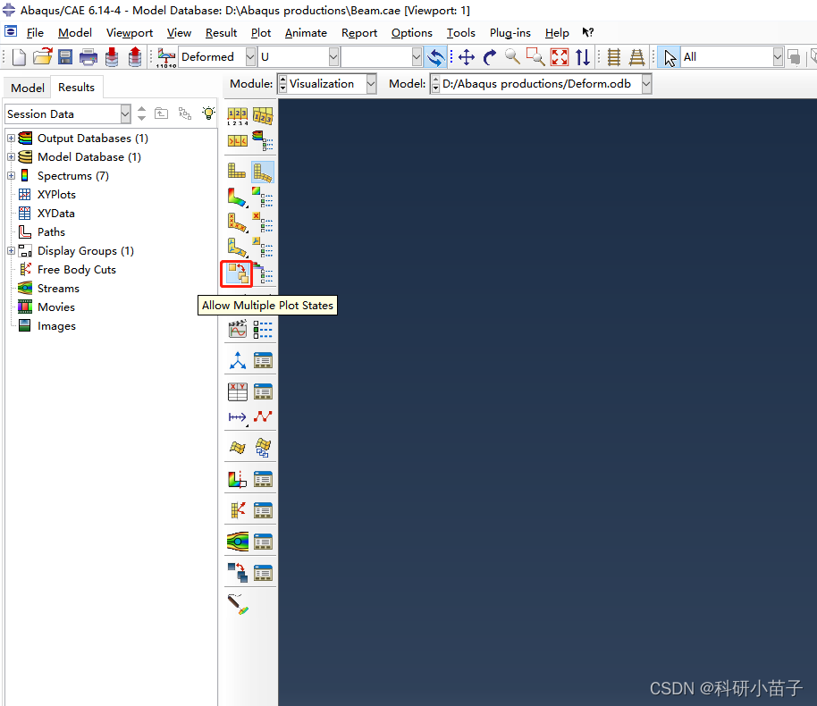Click the Print icon in the toolbar
The image size is (817, 706).
point(88,57)
